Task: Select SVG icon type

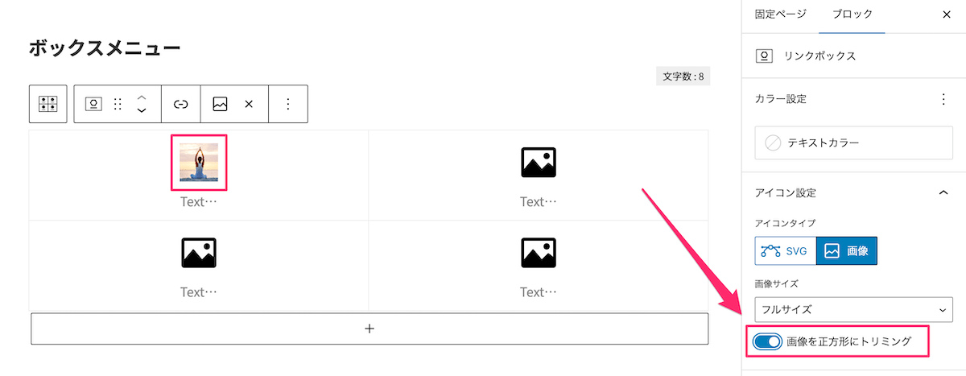Action: point(785,251)
